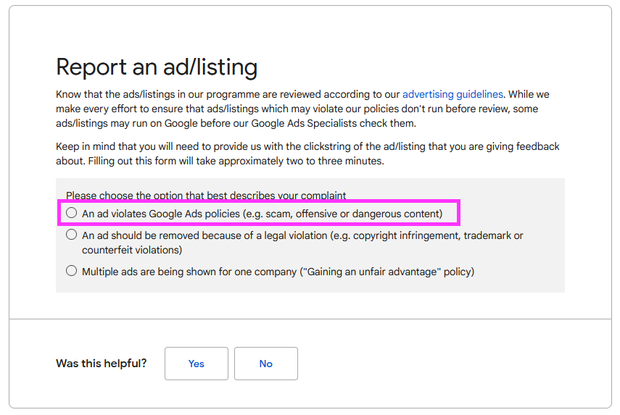620x415 pixels.
Task: Click the text '(e.g. scam, offensive or dangerous content)'
Action: point(343,214)
